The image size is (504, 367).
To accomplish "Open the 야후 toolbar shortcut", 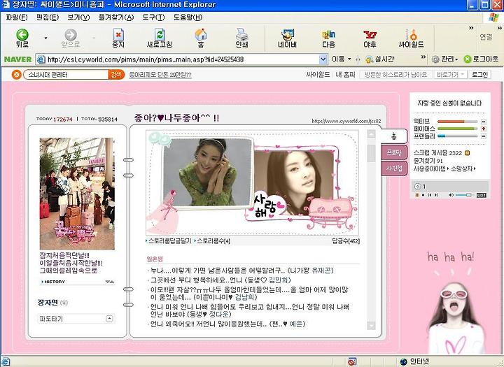I will [370, 38].
